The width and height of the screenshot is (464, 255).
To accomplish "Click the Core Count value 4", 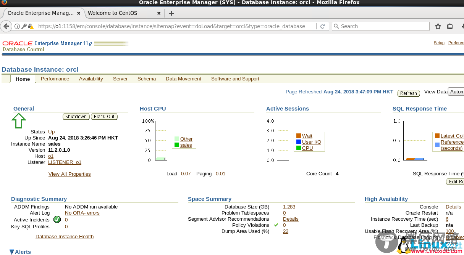I will point(337,174).
